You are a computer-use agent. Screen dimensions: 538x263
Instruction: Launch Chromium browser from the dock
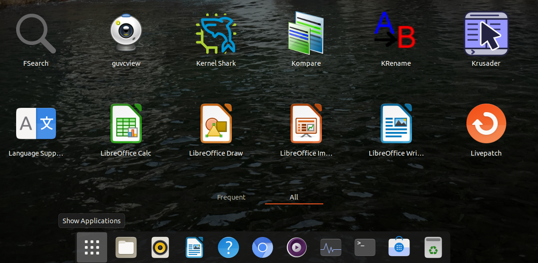click(x=263, y=247)
